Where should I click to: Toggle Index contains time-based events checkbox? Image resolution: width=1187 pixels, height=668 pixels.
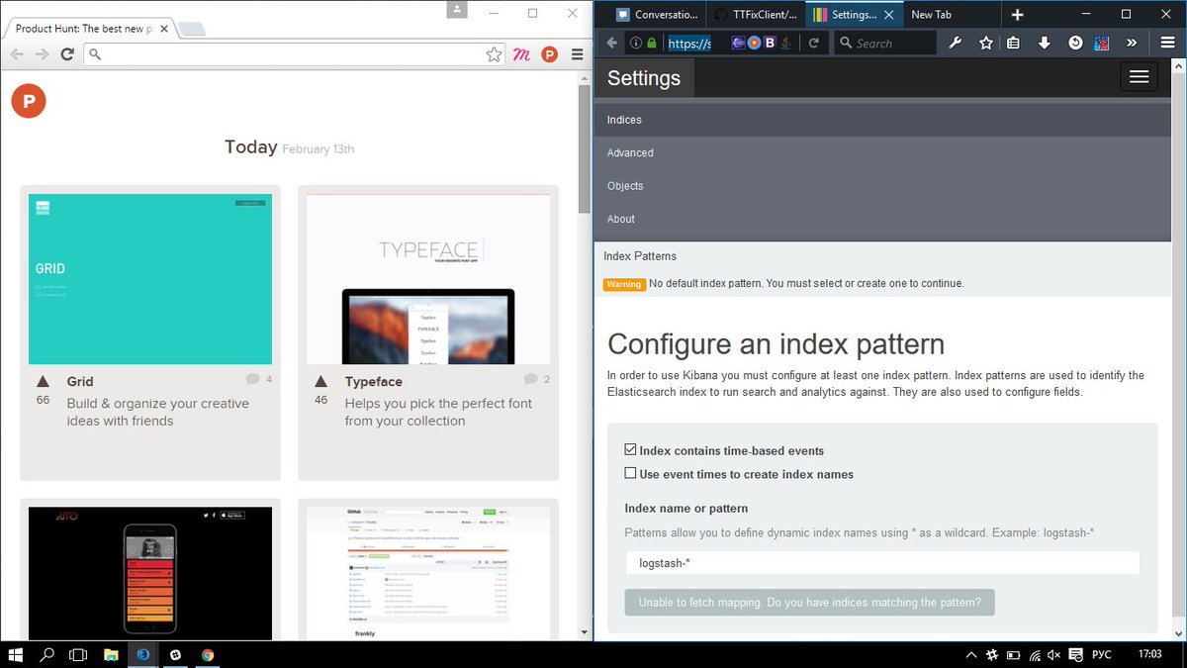coord(631,450)
